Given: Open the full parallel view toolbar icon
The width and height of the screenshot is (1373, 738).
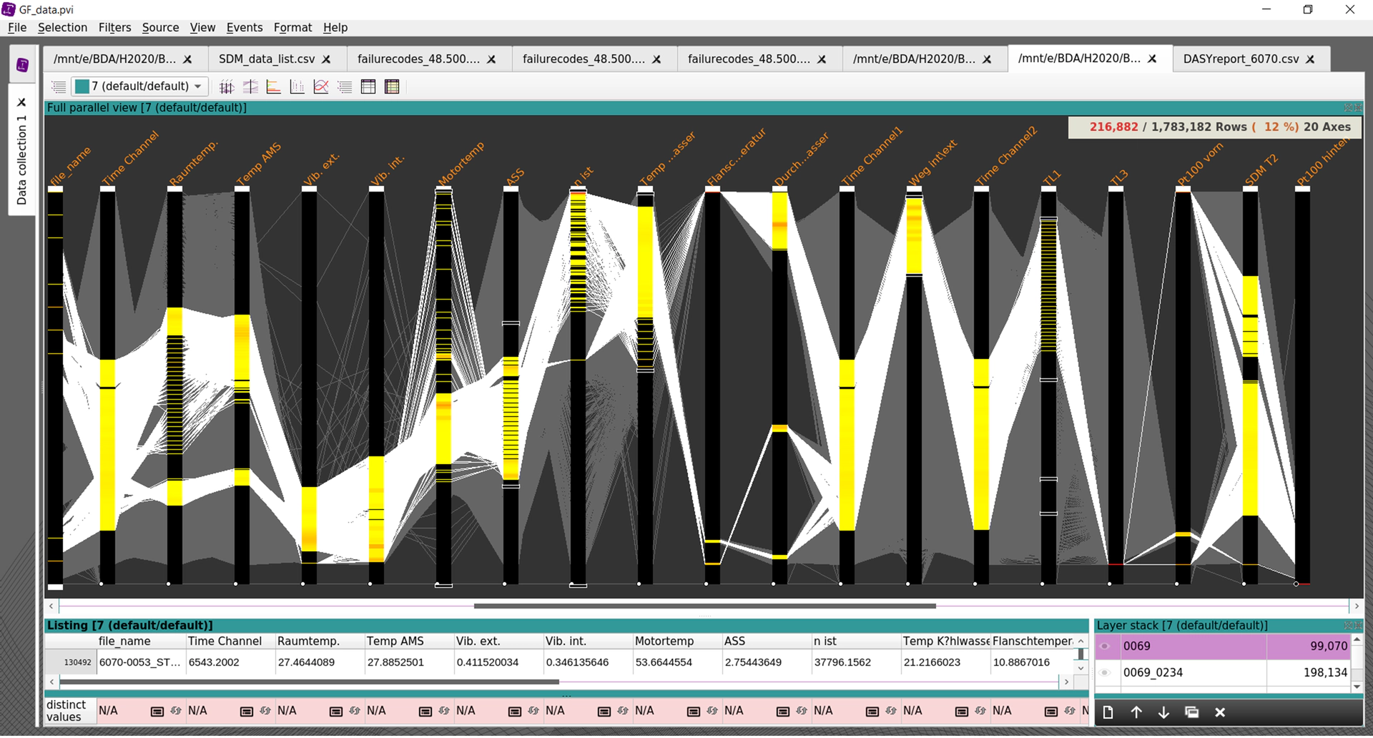Looking at the screenshot, I should tap(227, 87).
